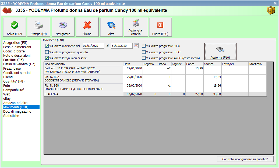Click the Aggiorna (F10) binoculars button

click(x=220, y=52)
